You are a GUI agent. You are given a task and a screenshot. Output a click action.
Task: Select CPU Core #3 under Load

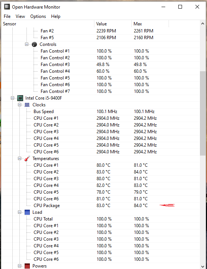pyautogui.click(x=100, y=239)
